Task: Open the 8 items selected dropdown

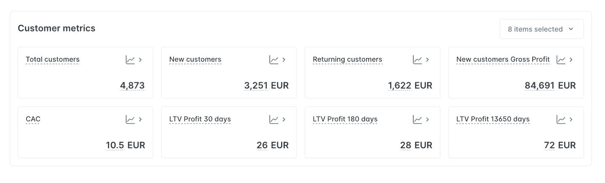Action: point(541,29)
